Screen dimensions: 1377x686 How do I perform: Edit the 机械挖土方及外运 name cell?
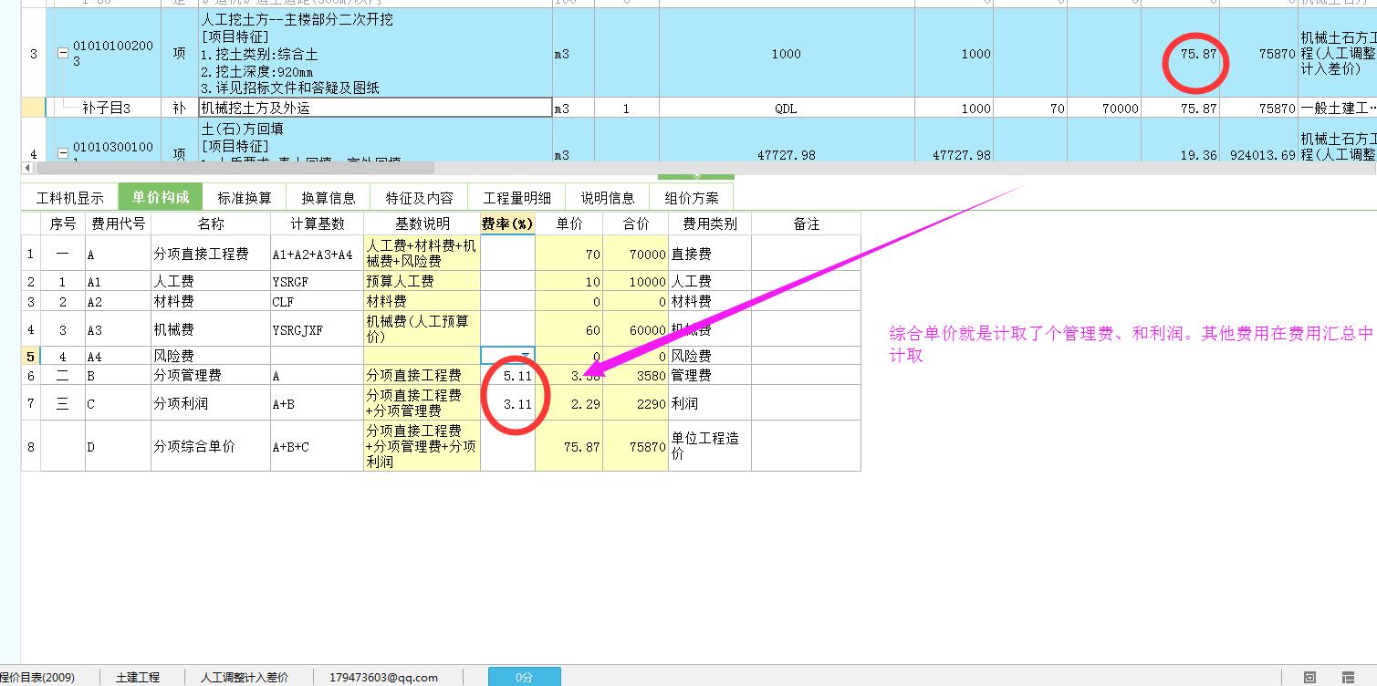coord(375,108)
